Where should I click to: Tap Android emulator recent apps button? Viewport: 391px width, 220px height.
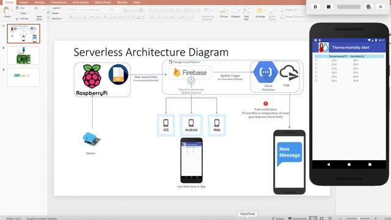click(x=370, y=164)
